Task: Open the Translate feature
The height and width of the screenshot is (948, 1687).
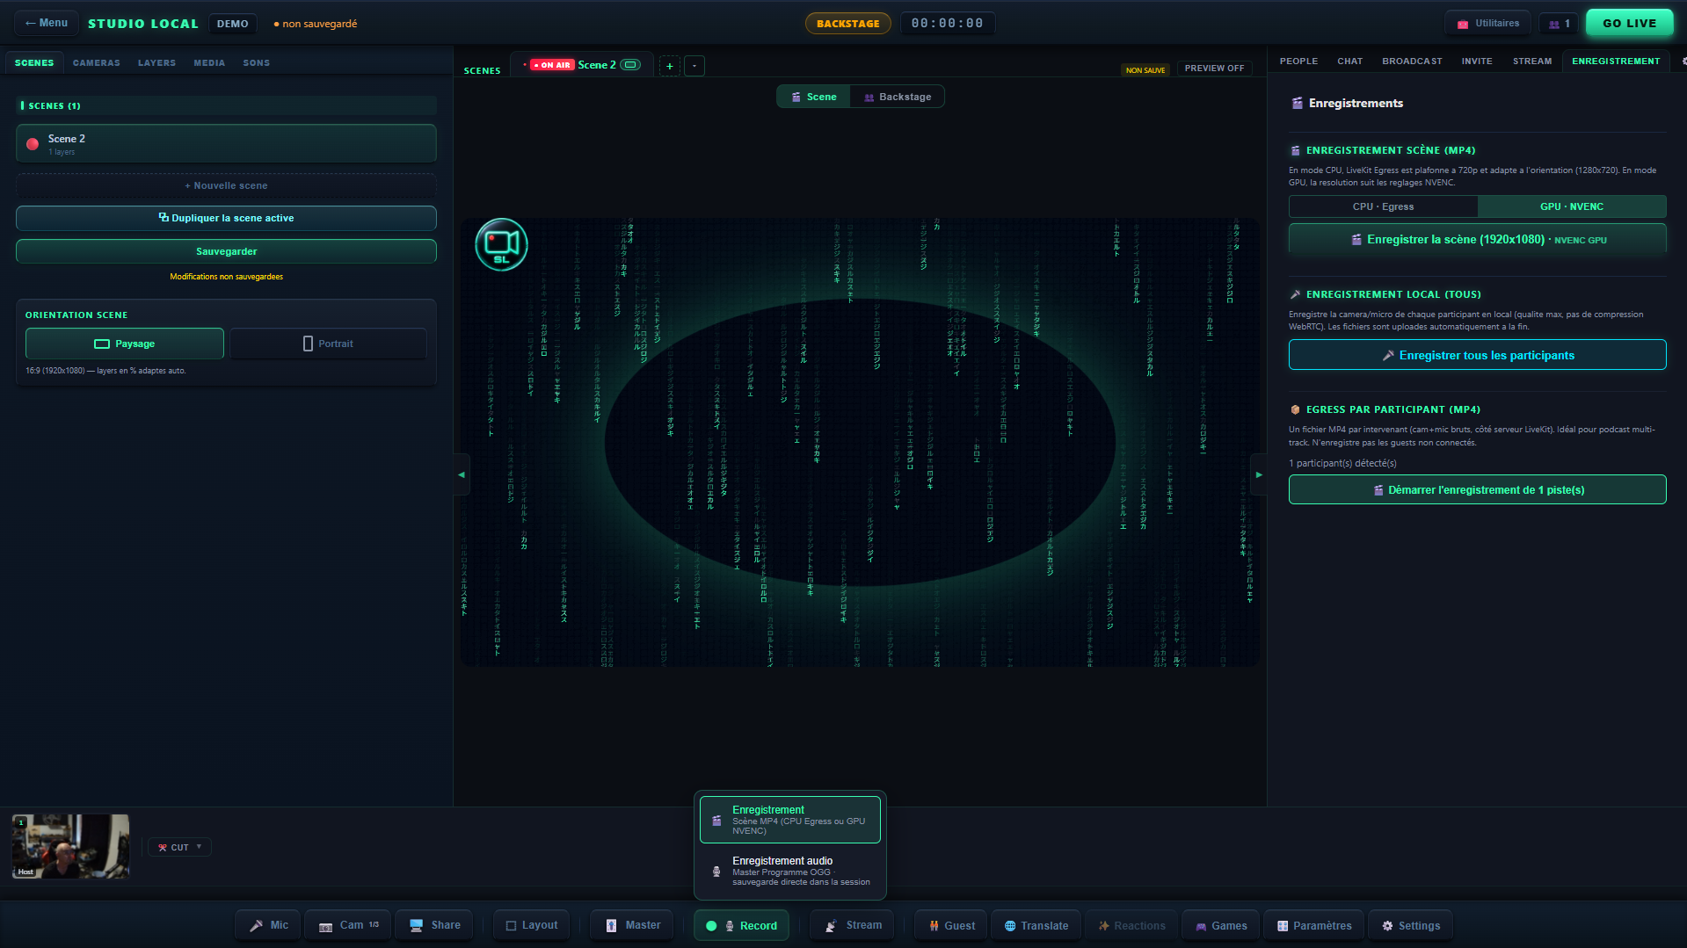Action: click(1036, 925)
